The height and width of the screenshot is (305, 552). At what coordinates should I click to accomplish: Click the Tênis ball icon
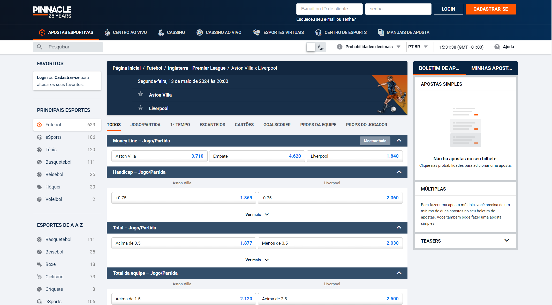39,150
